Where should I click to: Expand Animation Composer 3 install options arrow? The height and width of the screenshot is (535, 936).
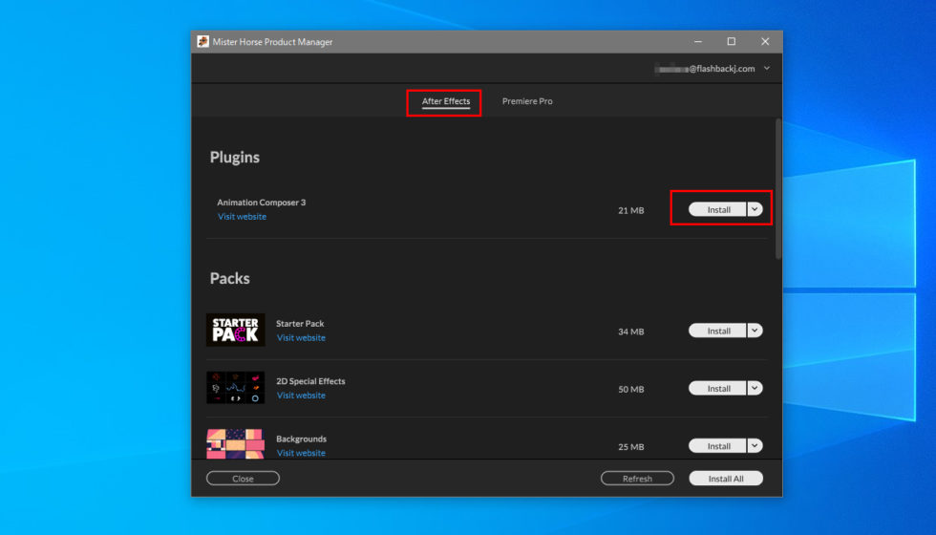coord(755,209)
